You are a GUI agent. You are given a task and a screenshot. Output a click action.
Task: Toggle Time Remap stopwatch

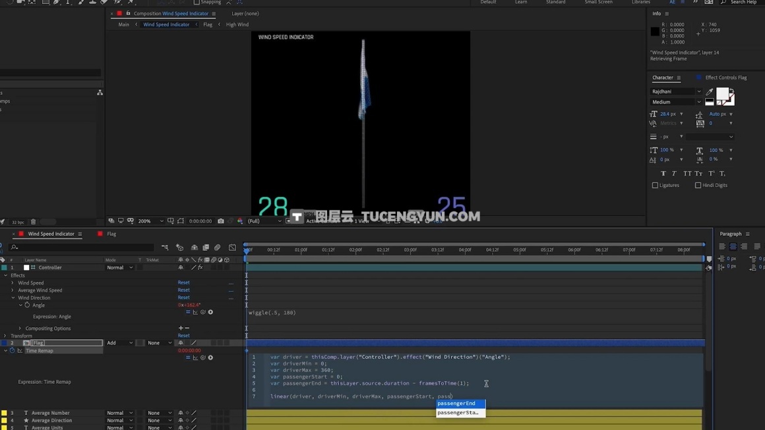click(12, 350)
